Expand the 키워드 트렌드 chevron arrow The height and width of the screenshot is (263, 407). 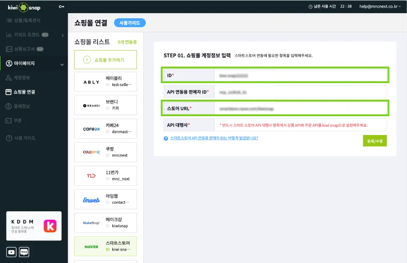tap(63, 35)
